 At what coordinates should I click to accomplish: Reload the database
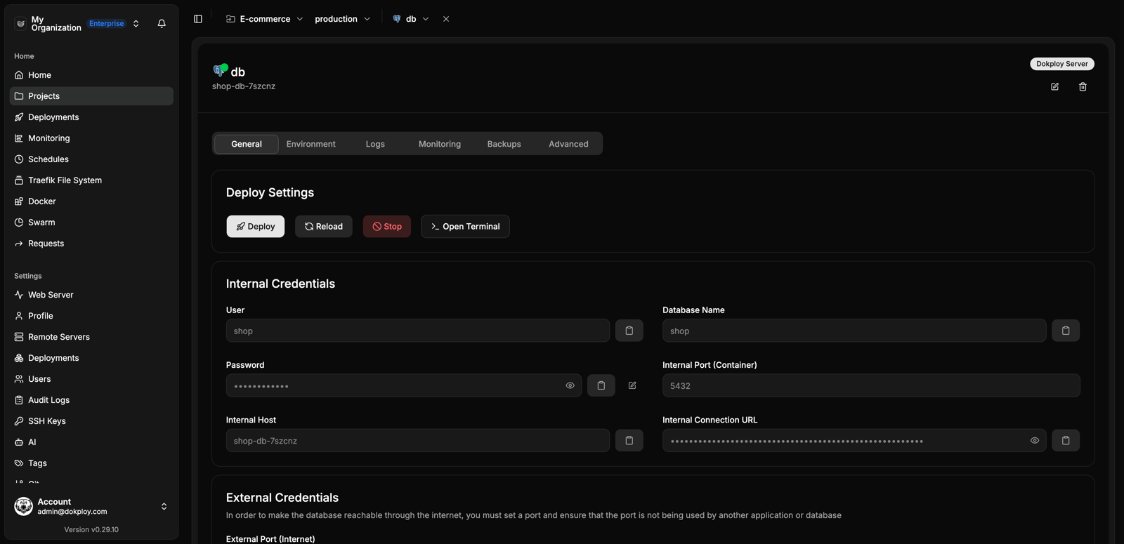pyautogui.click(x=324, y=227)
